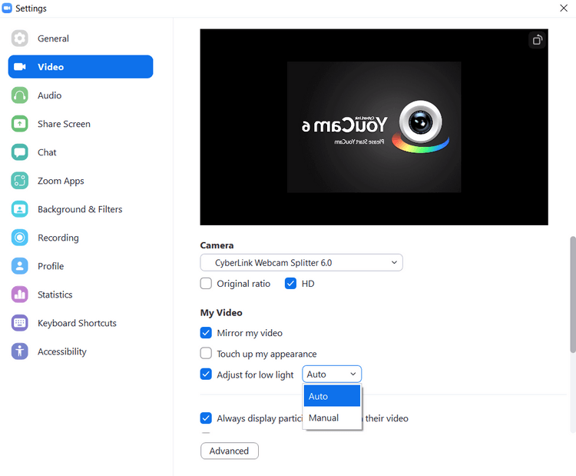Click the General gear icon in sidebar
Viewport: 576px width, 476px height.
click(20, 38)
